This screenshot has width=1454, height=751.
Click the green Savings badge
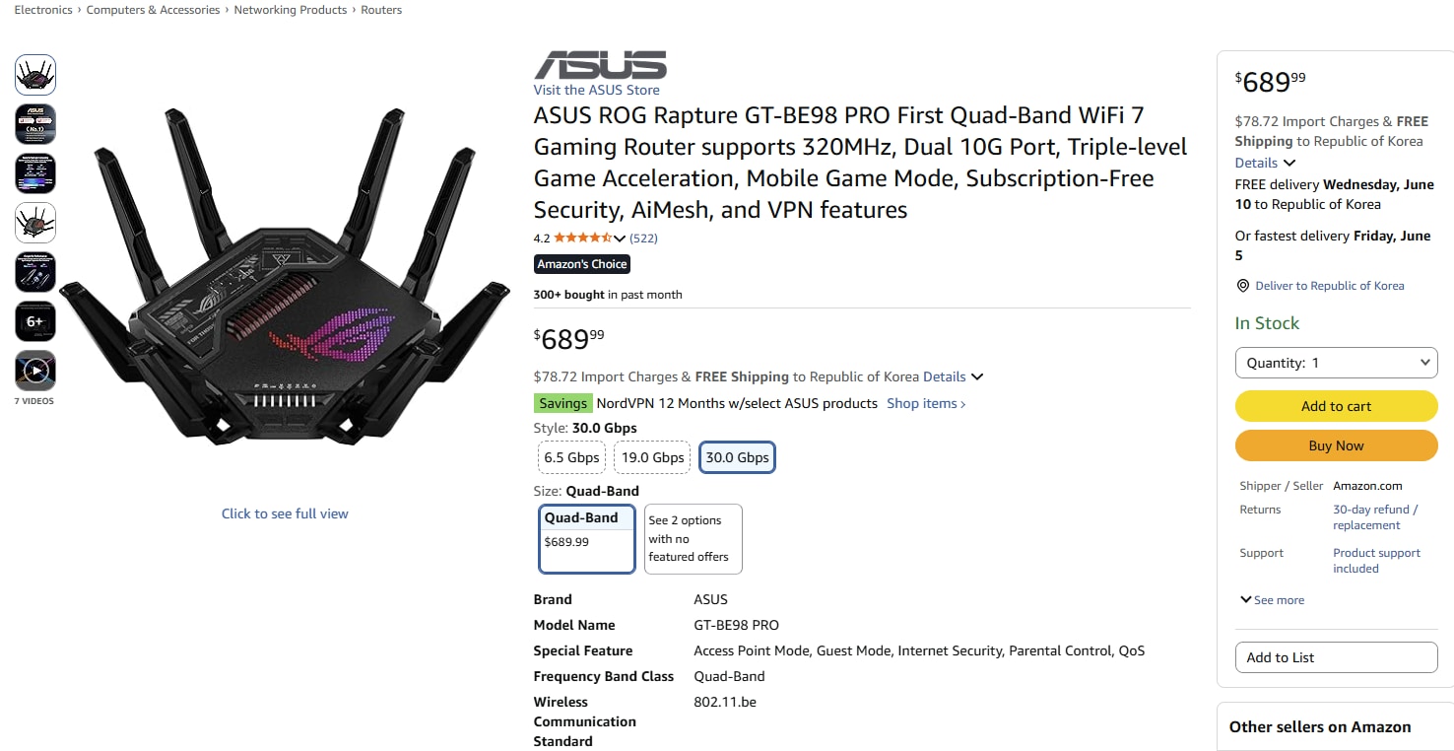point(563,403)
